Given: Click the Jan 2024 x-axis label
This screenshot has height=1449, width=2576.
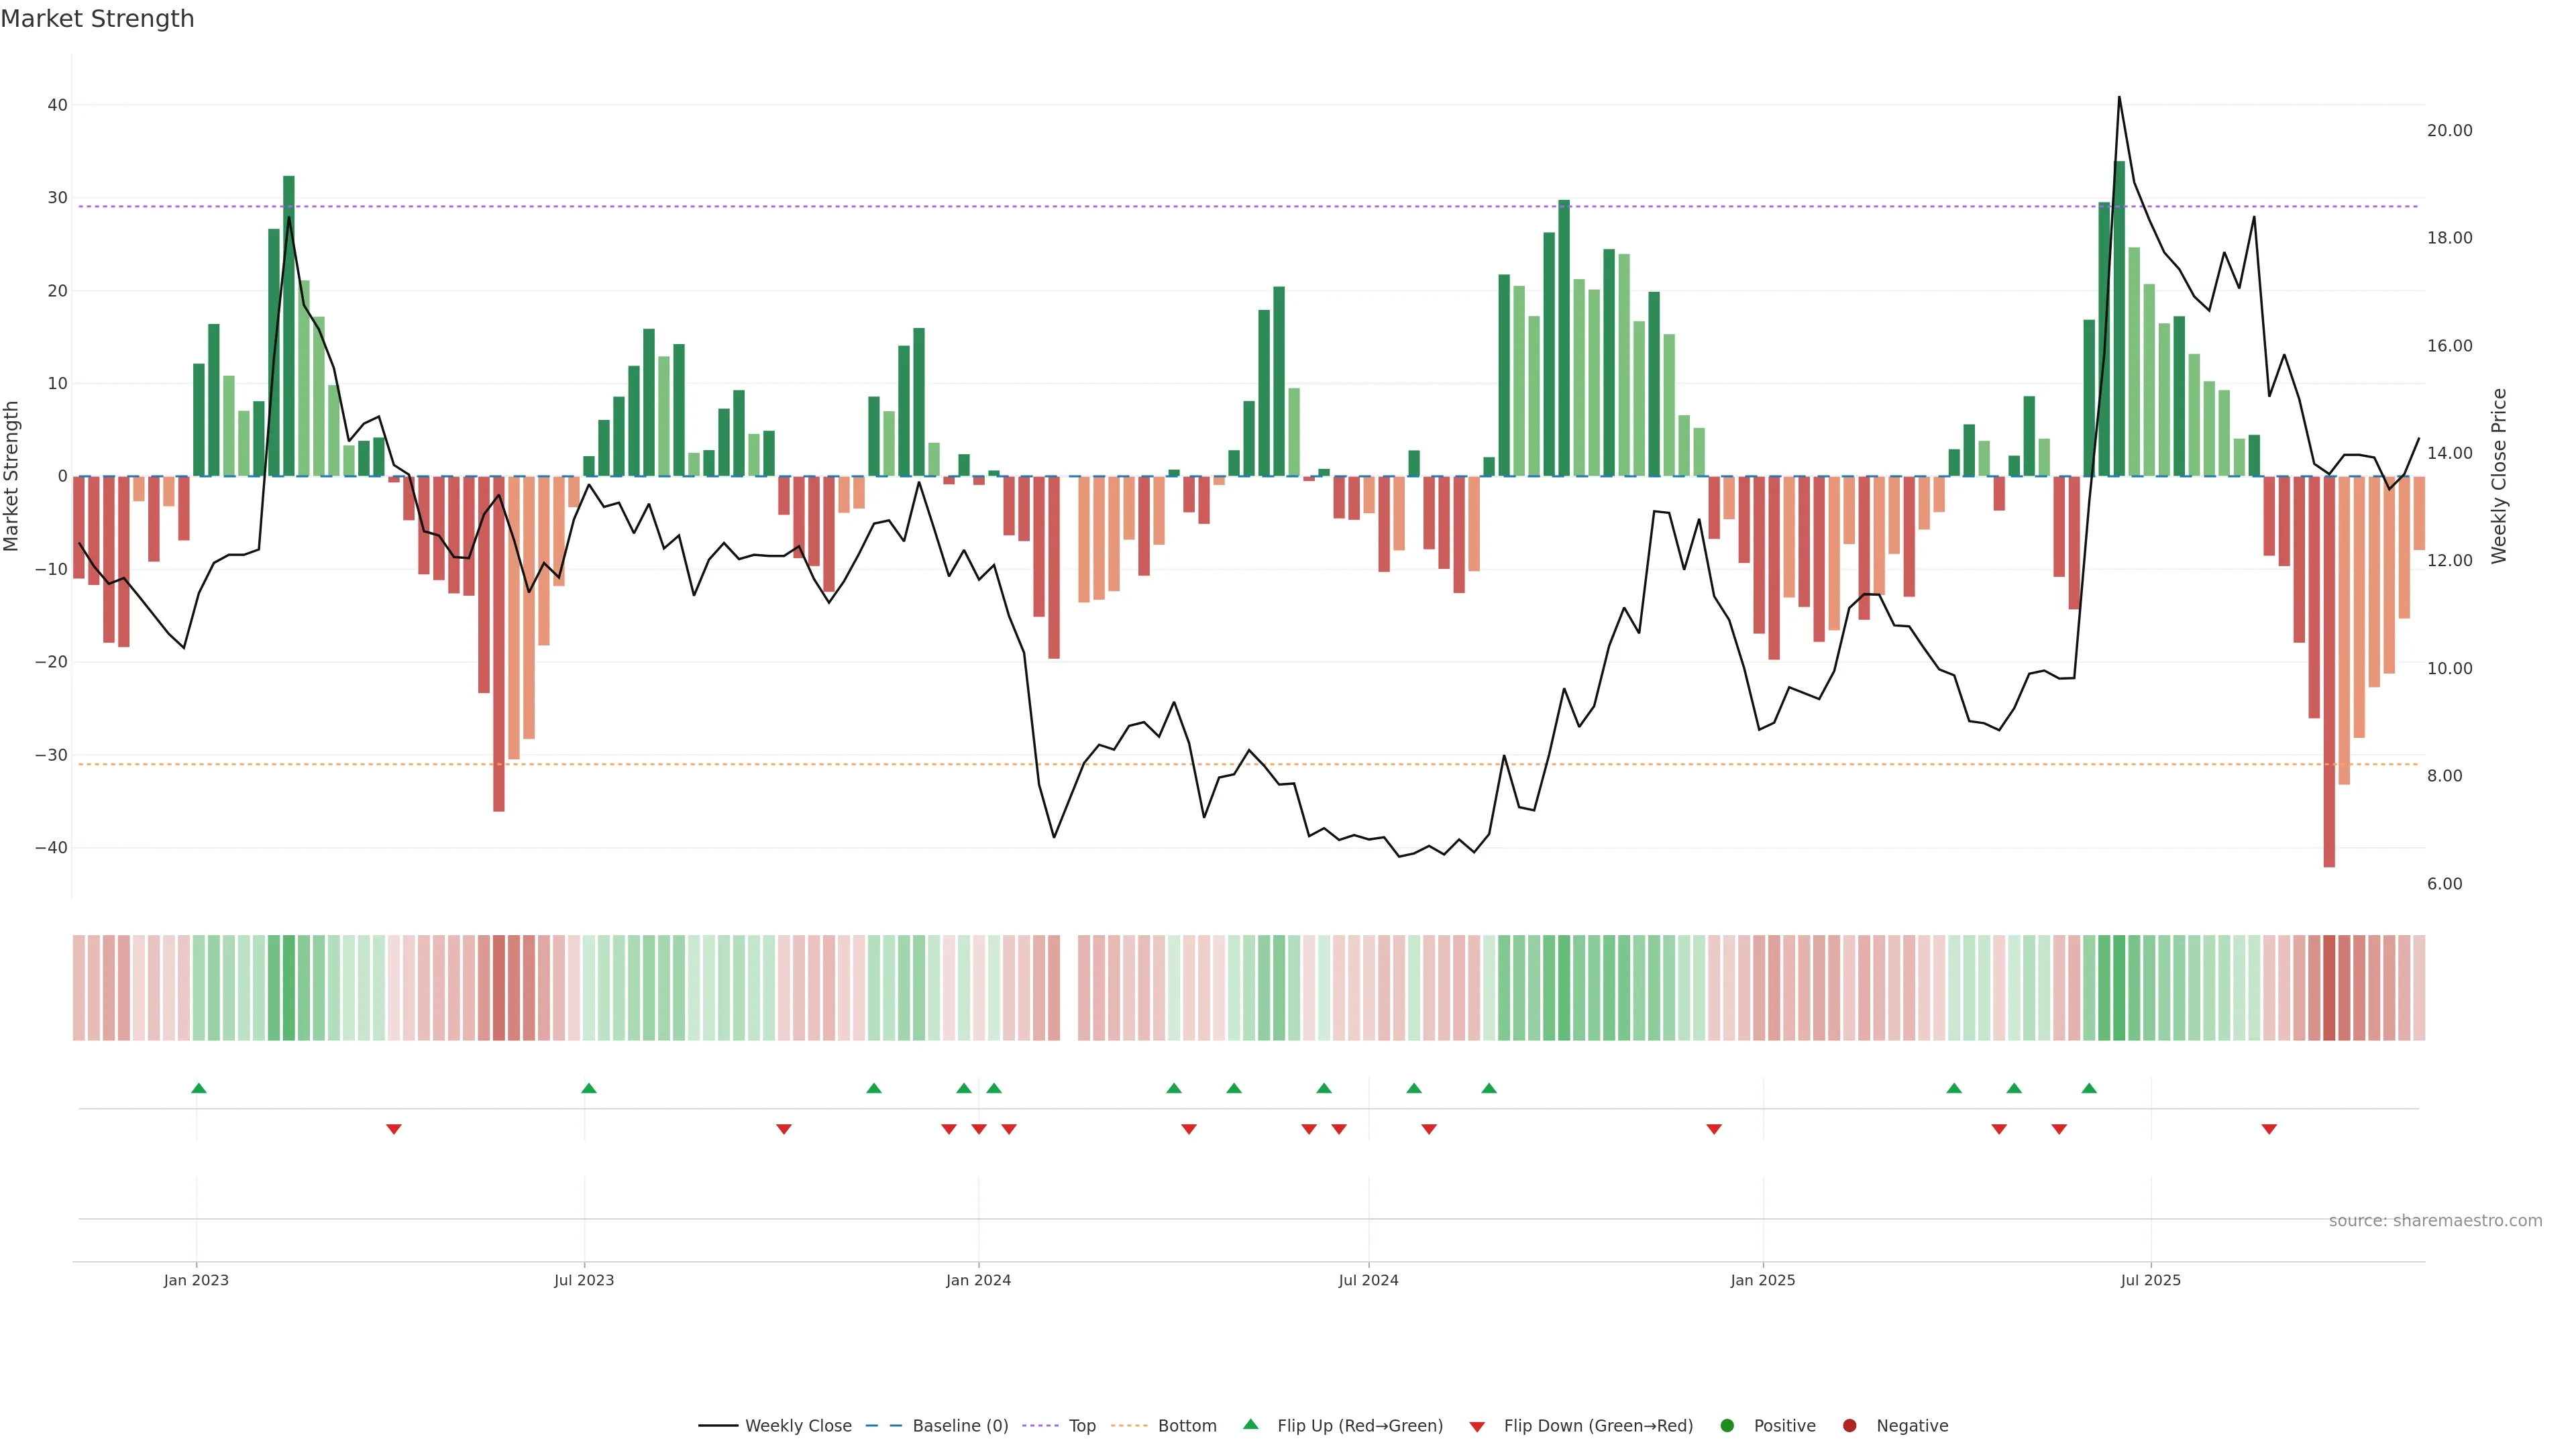Looking at the screenshot, I should 978,1280.
